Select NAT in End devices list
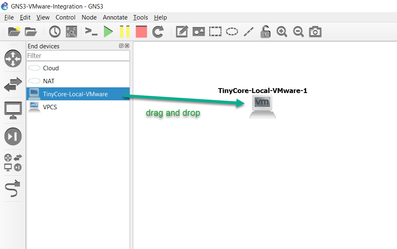The height and width of the screenshot is (249, 397). pos(78,81)
